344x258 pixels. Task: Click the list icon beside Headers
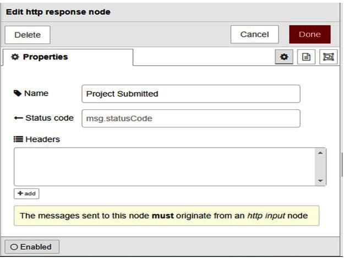click(18, 139)
